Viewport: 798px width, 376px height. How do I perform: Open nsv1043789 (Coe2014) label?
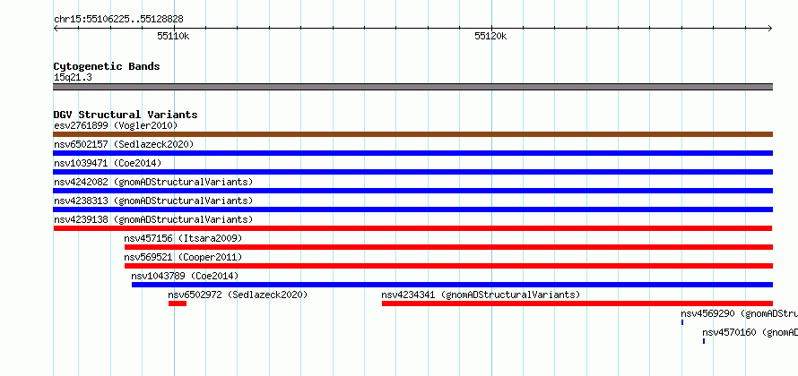click(x=185, y=276)
